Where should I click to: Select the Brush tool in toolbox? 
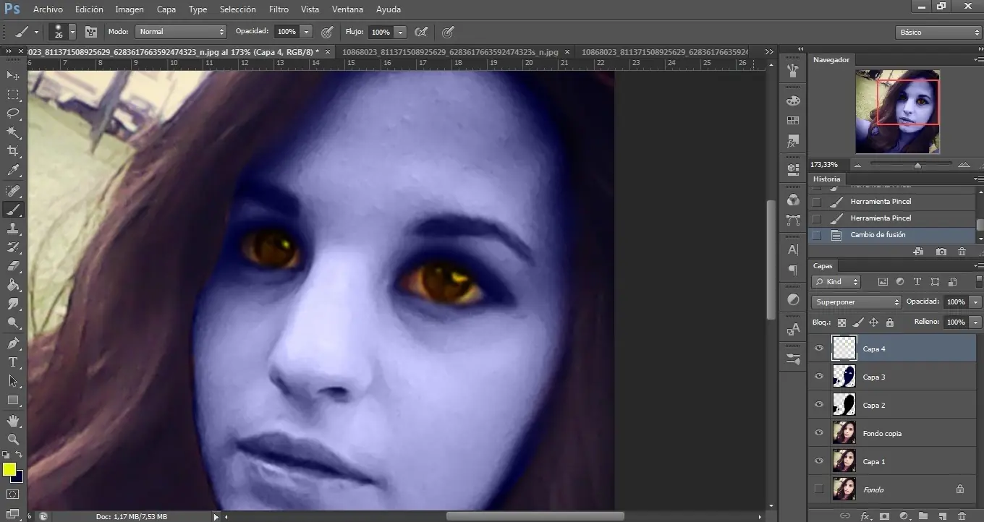pos(13,210)
